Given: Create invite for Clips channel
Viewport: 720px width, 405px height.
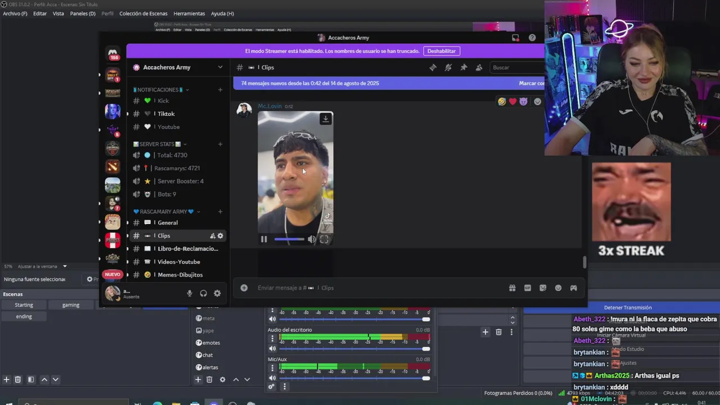Looking at the screenshot, I should tap(213, 236).
